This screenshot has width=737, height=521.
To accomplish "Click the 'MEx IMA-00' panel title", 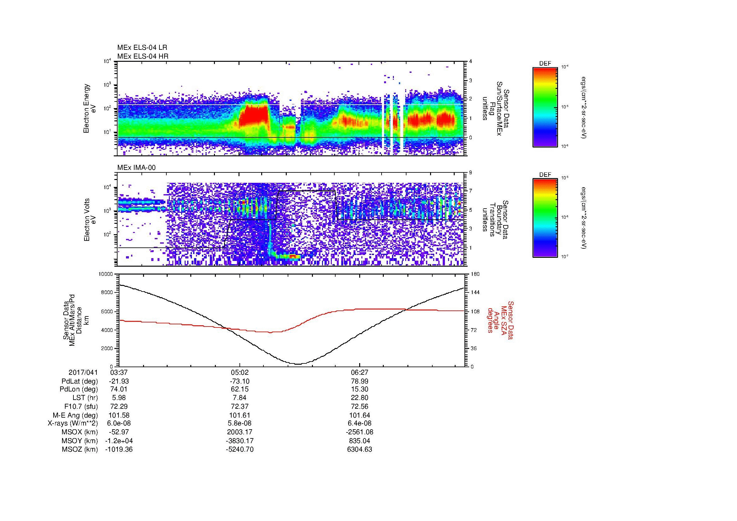I will click(x=136, y=168).
